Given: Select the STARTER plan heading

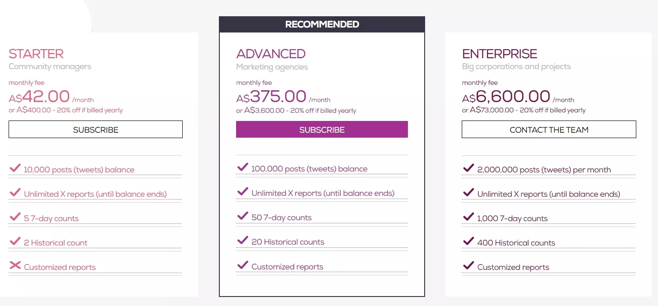Looking at the screenshot, I should [36, 54].
